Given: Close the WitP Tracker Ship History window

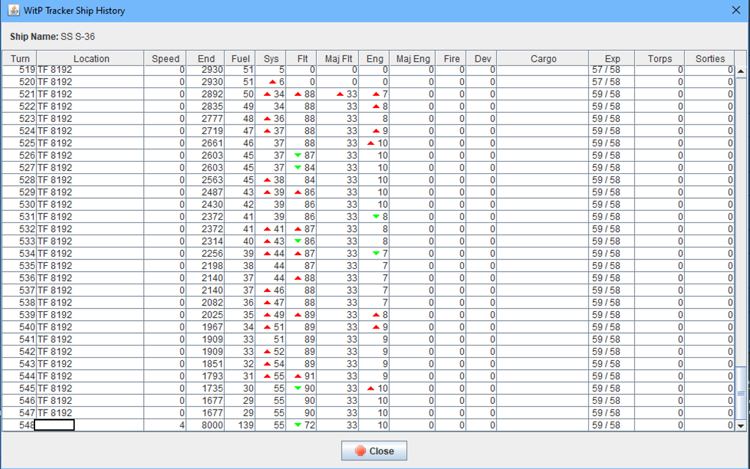Looking at the screenshot, I should click(x=736, y=10).
